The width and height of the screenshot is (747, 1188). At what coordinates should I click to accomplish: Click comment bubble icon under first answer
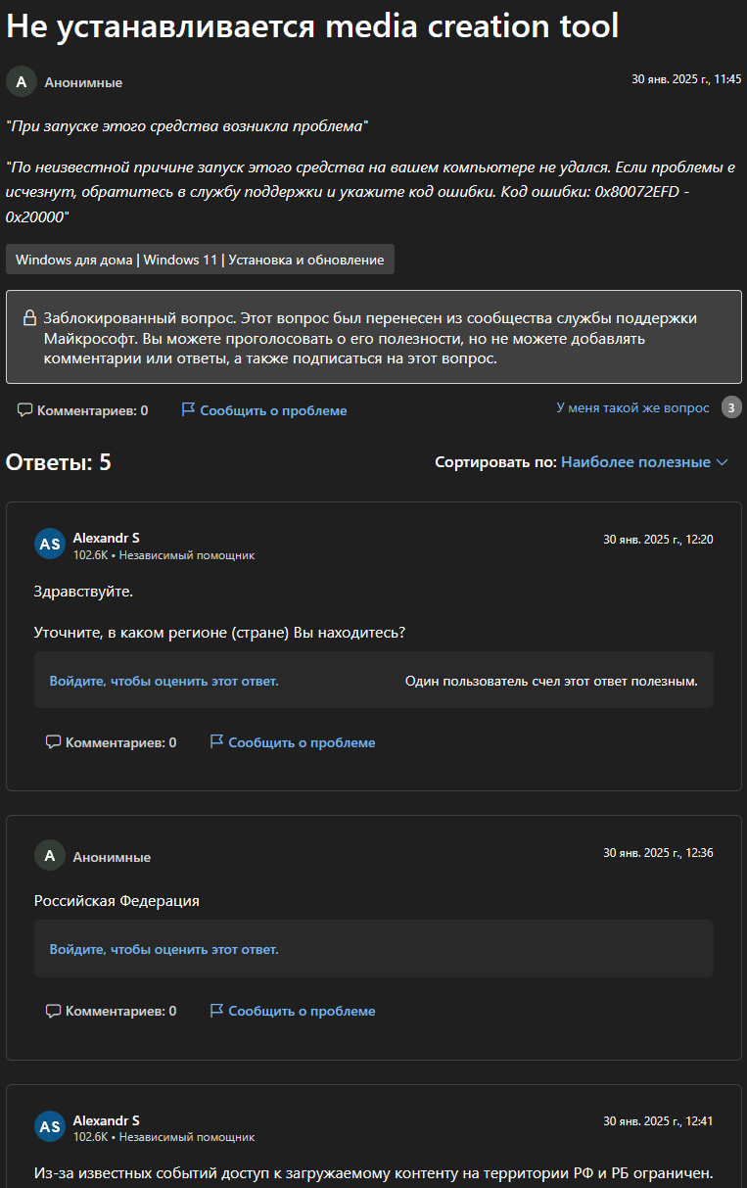pyautogui.click(x=53, y=742)
